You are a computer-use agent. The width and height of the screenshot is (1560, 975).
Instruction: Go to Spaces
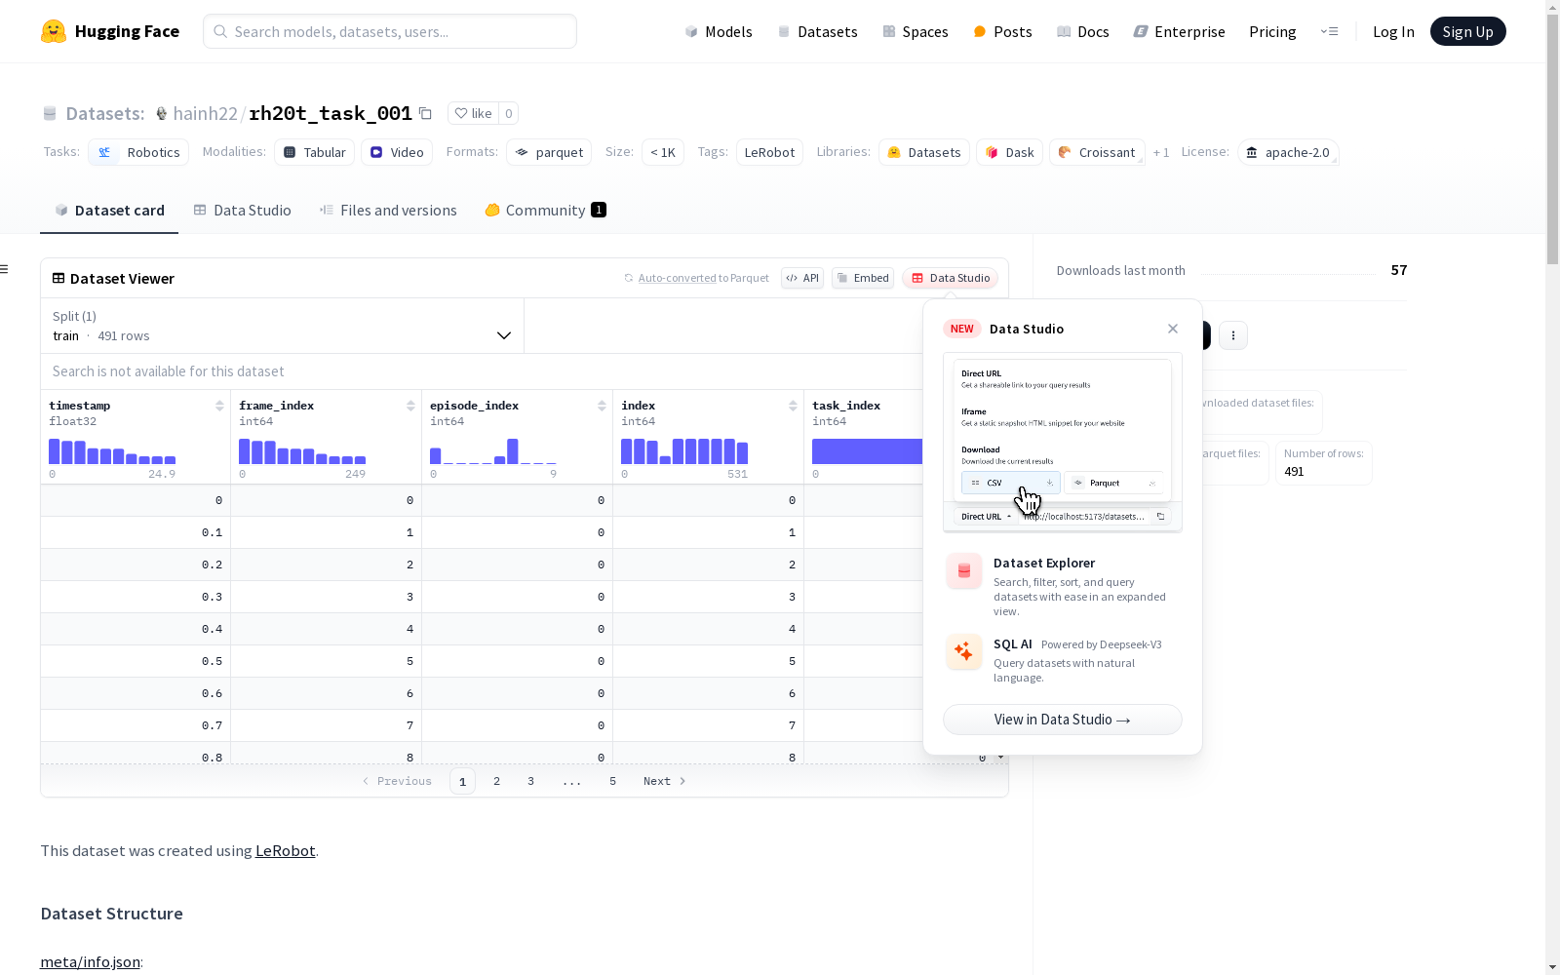click(x=915, y=31)
